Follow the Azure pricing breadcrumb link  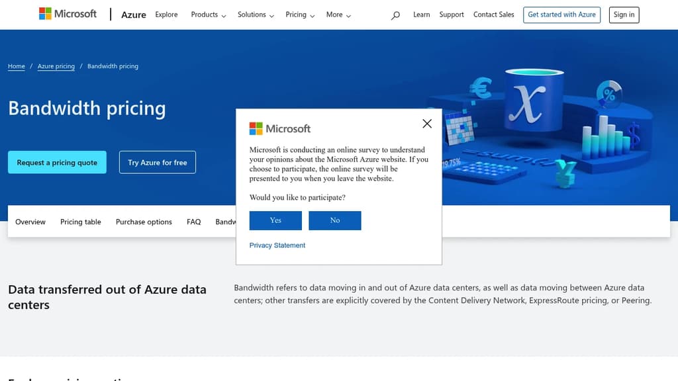[56, 66]
